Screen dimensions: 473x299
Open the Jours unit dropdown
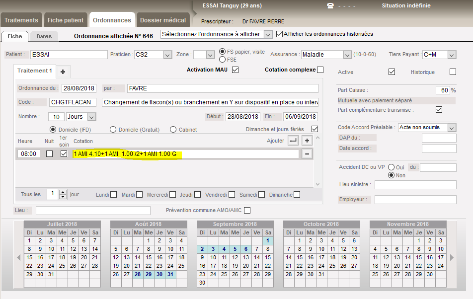click(x=92, y=117)
